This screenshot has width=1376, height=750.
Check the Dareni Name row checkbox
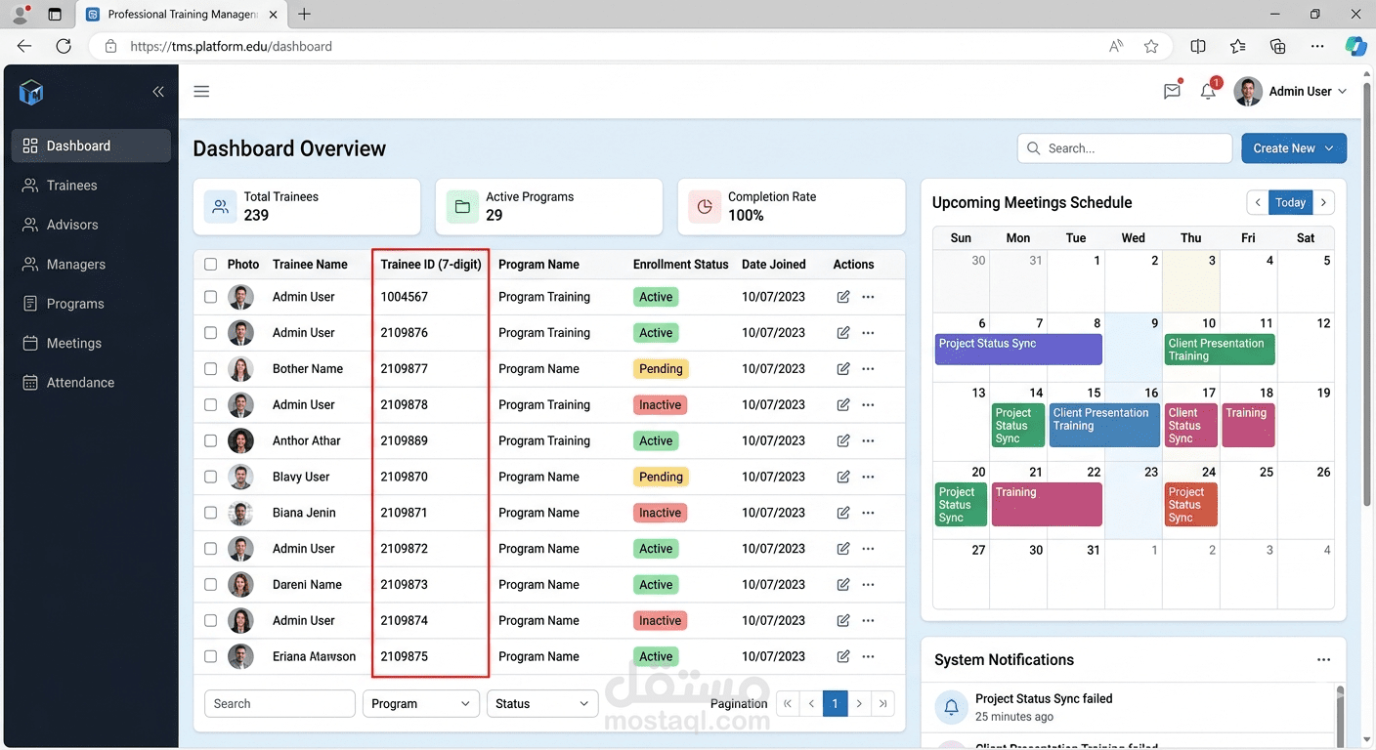[210, 585]
